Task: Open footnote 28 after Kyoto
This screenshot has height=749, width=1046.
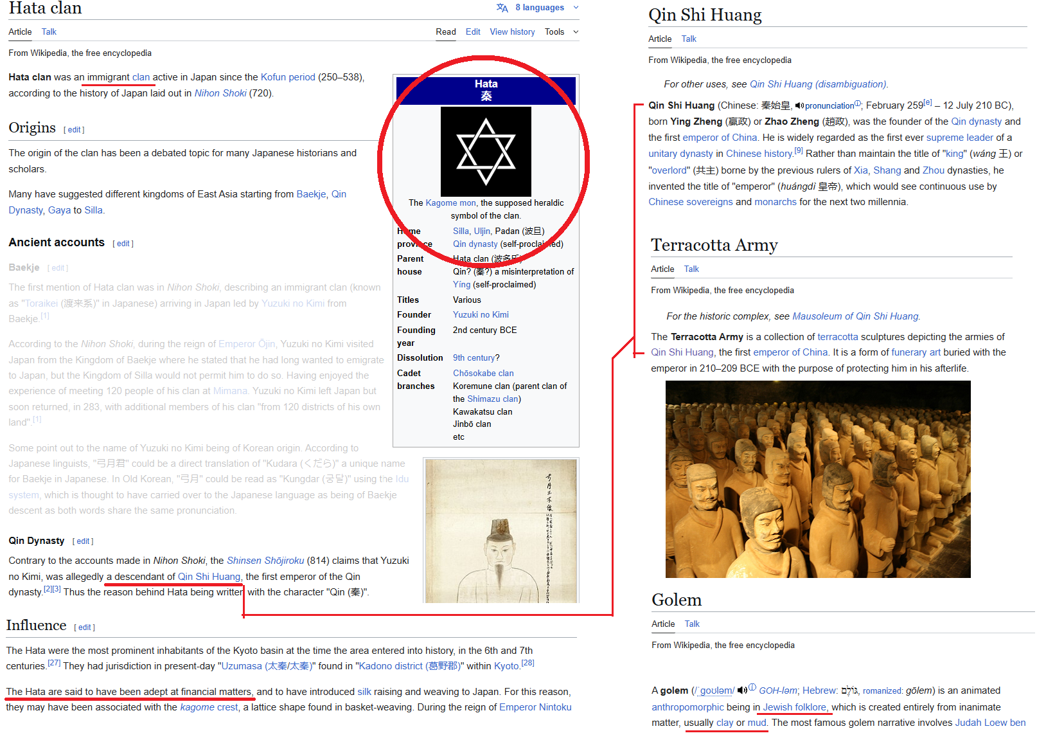Action: pos(528,663)
